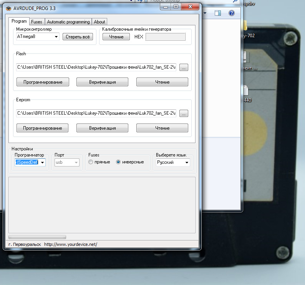Open the About tab
The image size is (305, 285).
click(x=99, y=22)
